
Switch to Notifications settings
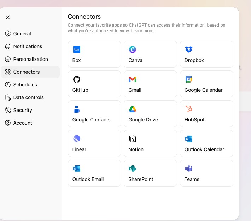[x=28, y=46]
